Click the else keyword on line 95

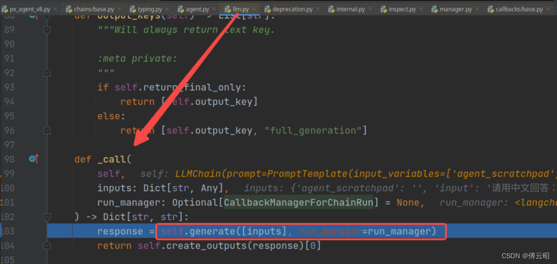pyautogui.click(x=109, y=116)
